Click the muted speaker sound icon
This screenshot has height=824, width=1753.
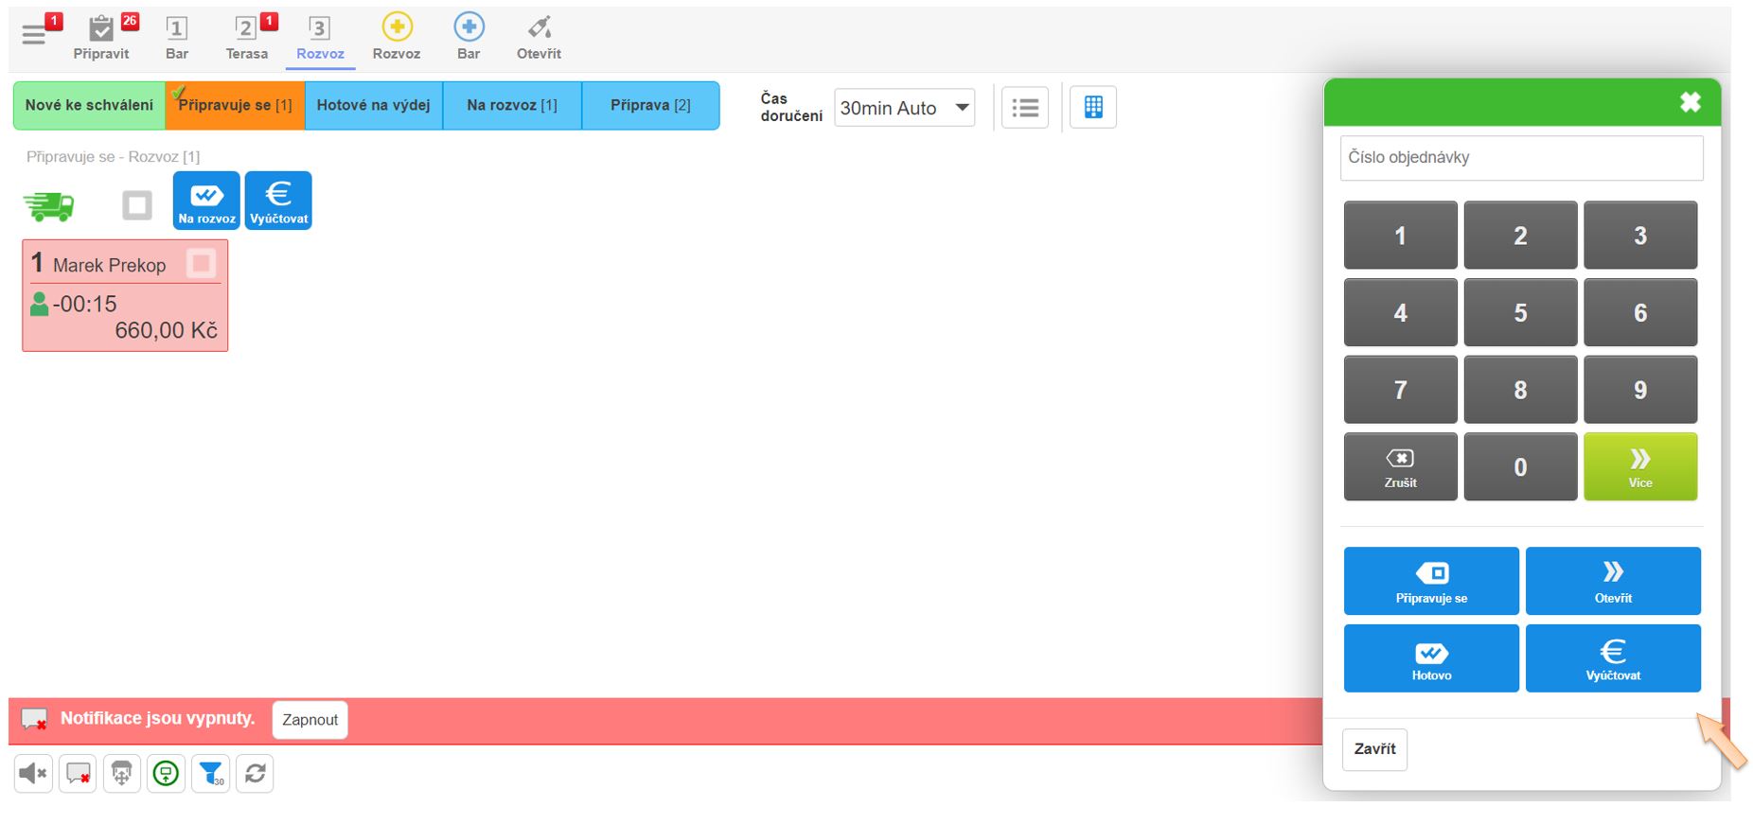click(x=33, y=774)
